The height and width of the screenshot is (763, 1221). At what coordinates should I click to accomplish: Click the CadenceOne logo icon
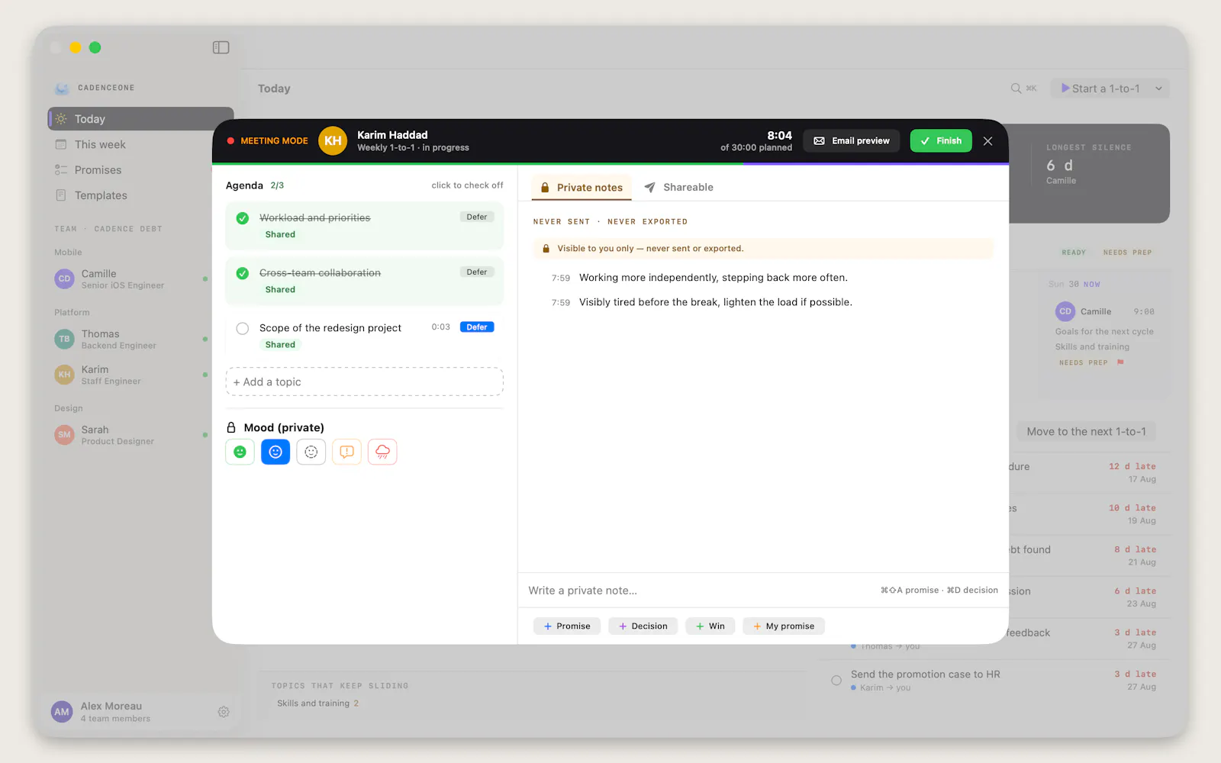point(62,88)
